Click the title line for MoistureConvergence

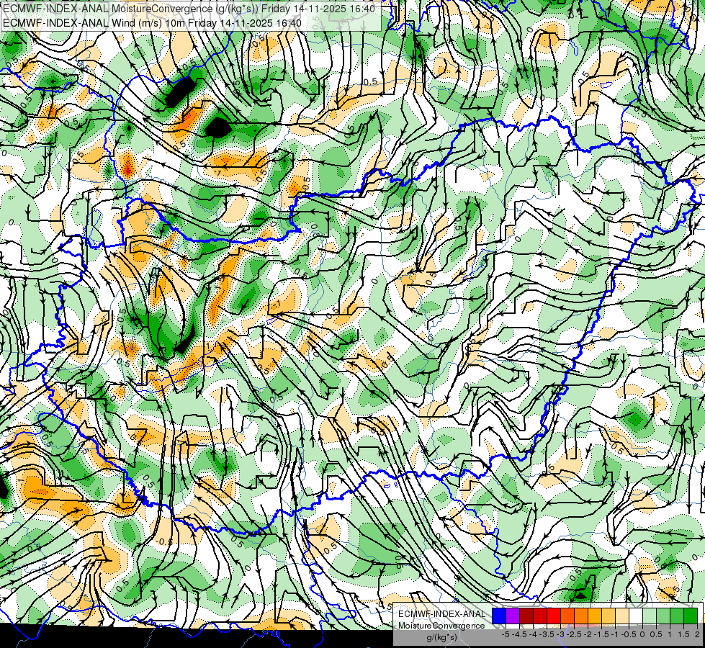pos(189,9)
